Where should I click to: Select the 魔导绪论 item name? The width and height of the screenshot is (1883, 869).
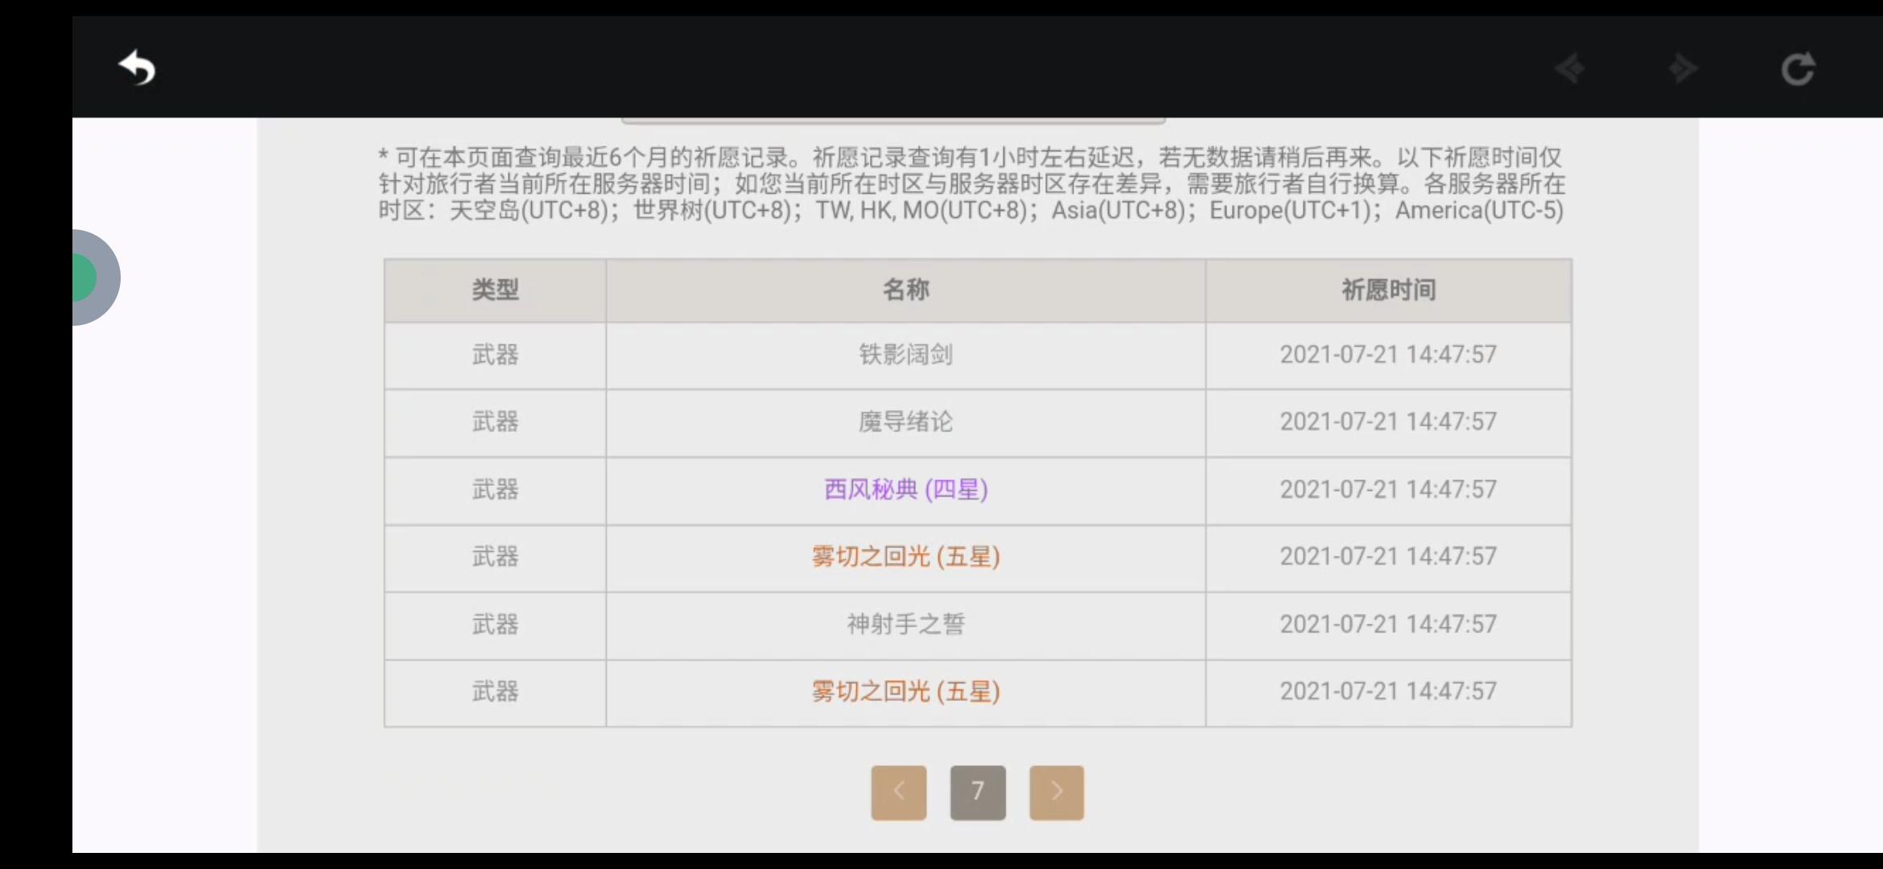click(x=906, y=422)
